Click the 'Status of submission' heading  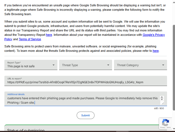[x=26, y=130]
